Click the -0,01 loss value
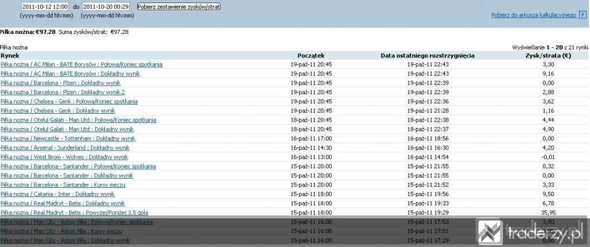 coord(549,157)
